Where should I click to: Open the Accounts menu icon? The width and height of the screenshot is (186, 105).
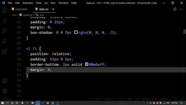[x=5, y=81]
